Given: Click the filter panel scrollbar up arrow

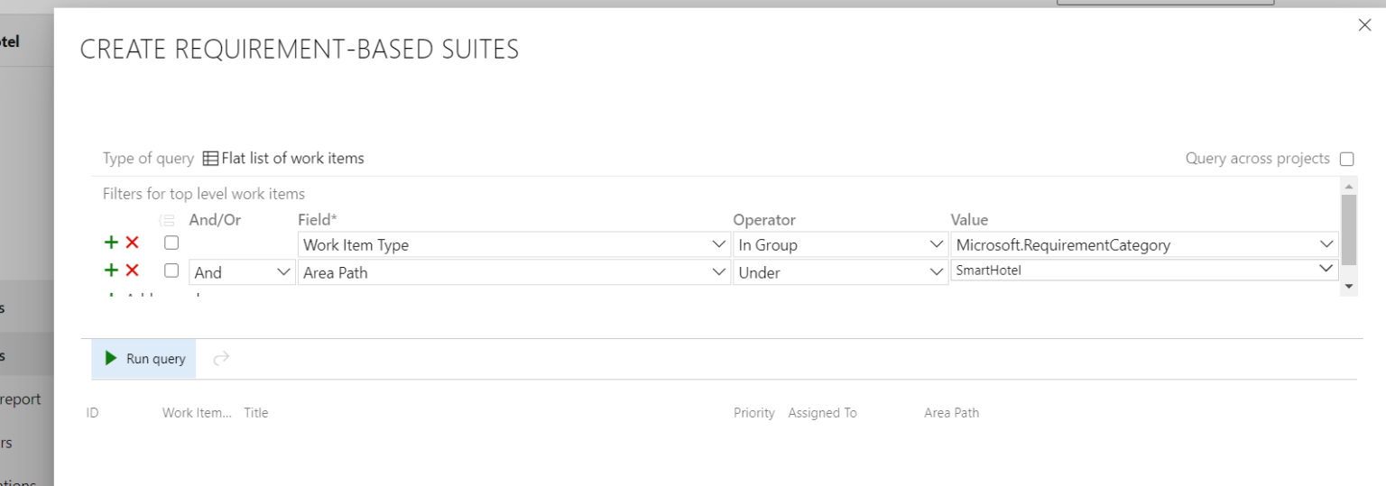Looking at the screenshot, I should (x=1349, y=185).
